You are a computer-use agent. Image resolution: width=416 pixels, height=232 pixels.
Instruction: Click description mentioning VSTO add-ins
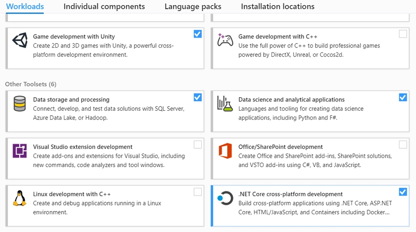[x=315, y=161]
